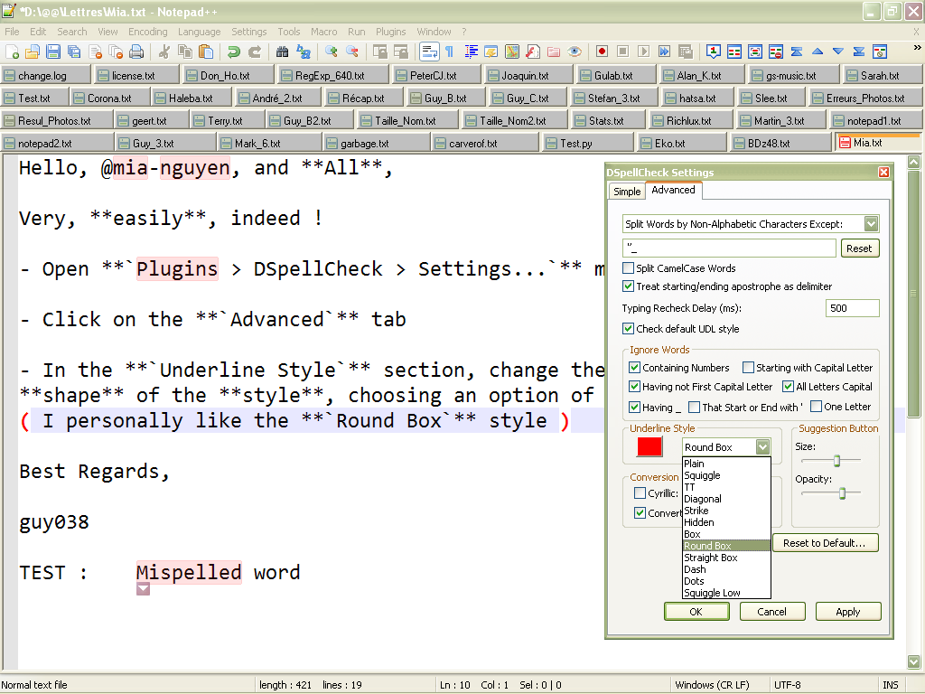Zoom in with the magnifier plus icon
The height and width of the screenshot is (694, 925).
[x=331, y=52]
